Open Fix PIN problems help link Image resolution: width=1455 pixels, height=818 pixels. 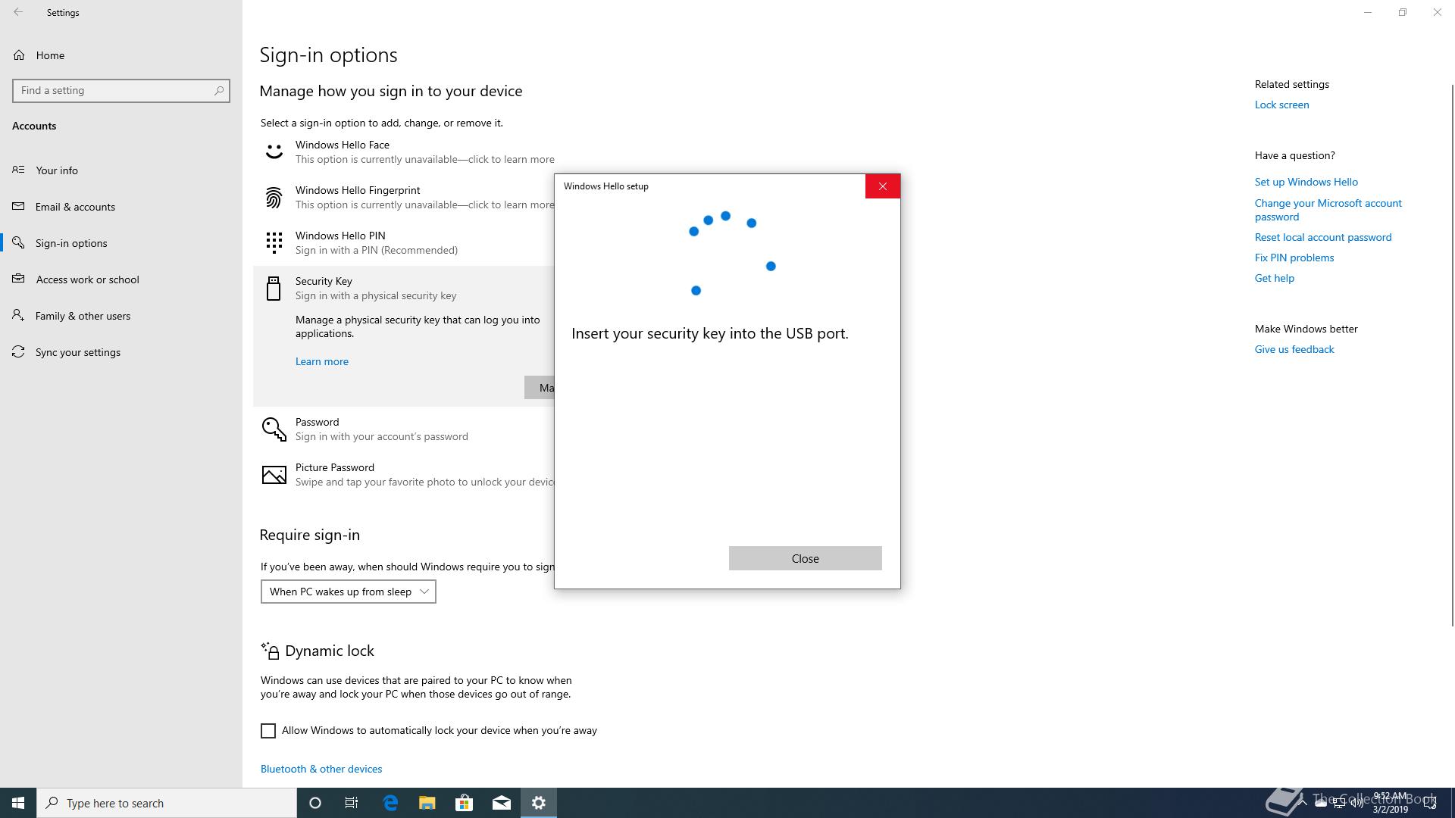click(1294, 258)
